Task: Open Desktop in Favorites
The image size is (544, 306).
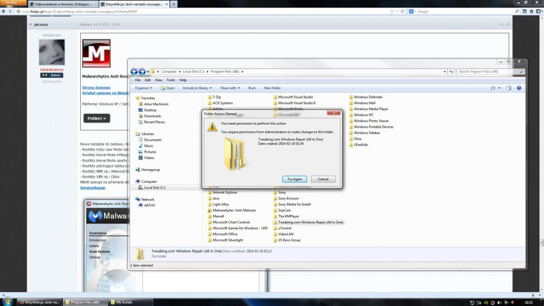Action: pos(150,110)
